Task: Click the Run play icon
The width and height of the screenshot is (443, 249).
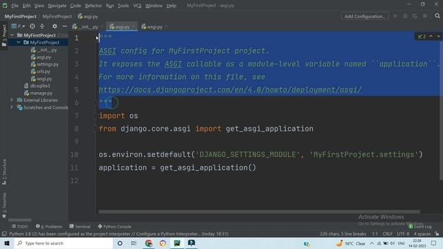Action: tap(395, 17)
